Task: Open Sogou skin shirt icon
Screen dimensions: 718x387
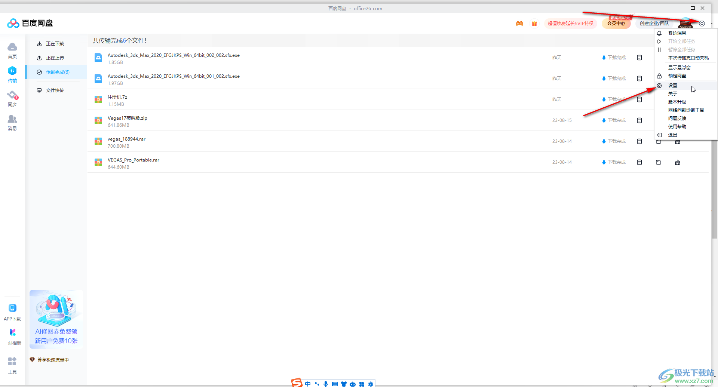Action: pyautogui.click(x=344, y=384)
